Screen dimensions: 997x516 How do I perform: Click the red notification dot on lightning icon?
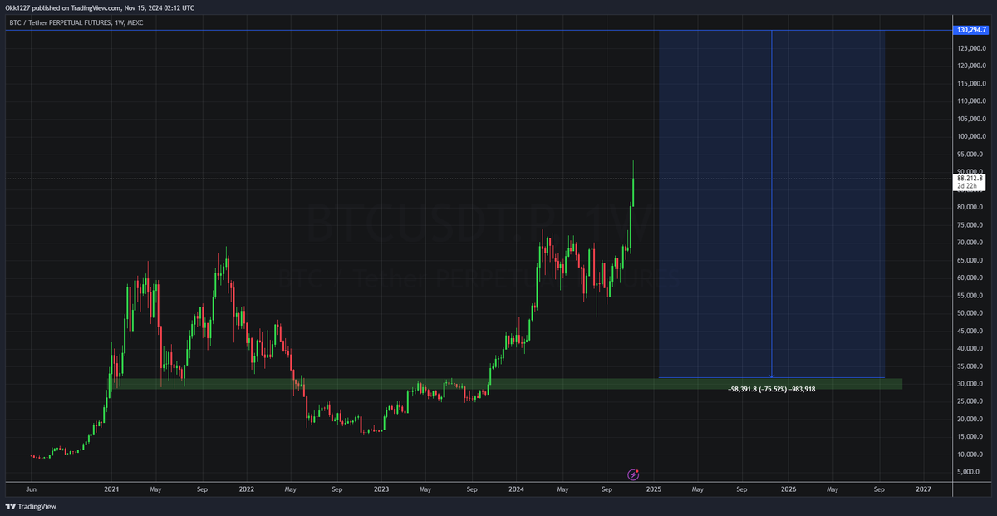(x=637, y=471)
